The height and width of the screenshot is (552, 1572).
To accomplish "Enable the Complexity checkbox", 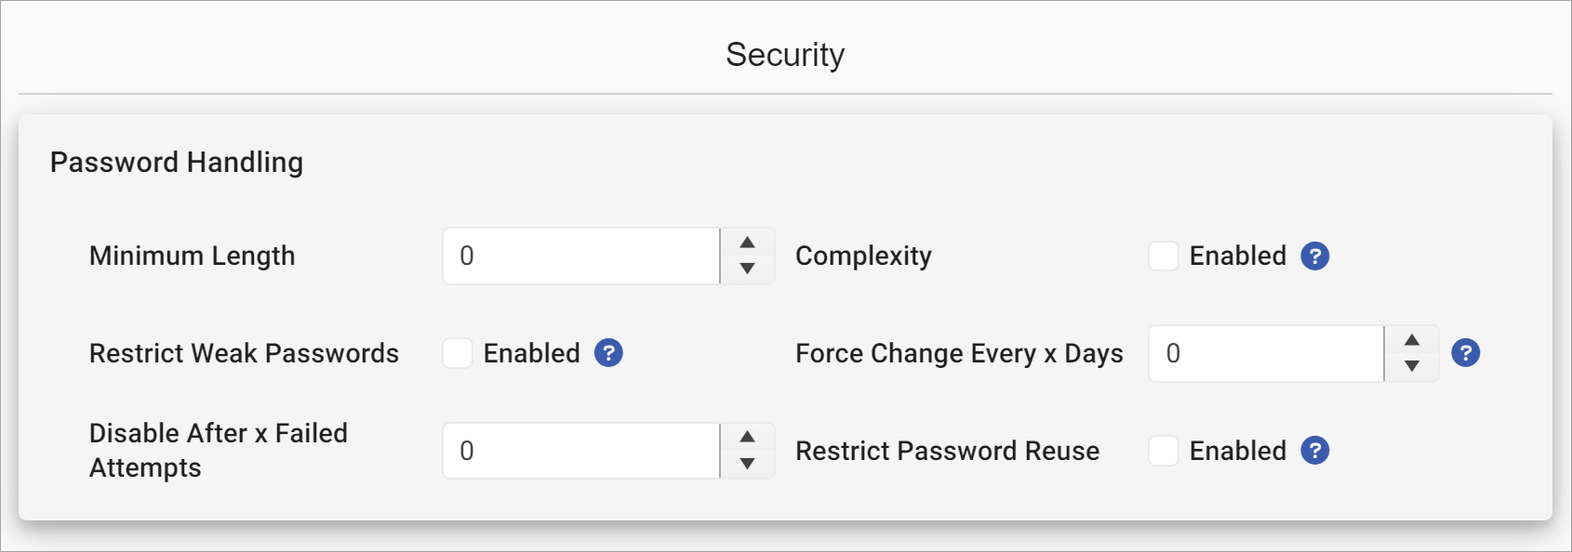I will click(x=1163, y=256).
